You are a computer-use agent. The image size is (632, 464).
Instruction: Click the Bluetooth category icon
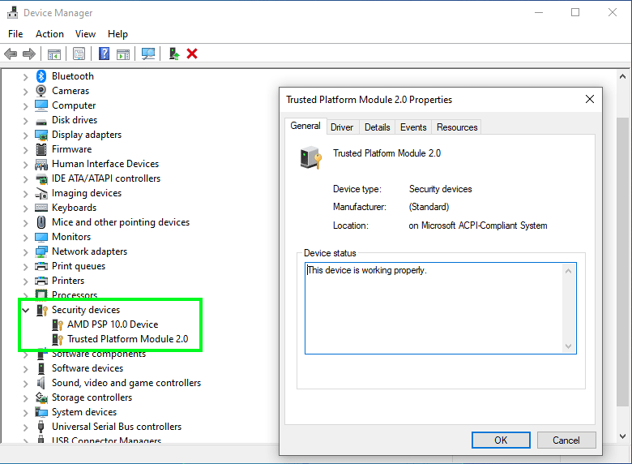pyautogui.click(x=41, y=76)
